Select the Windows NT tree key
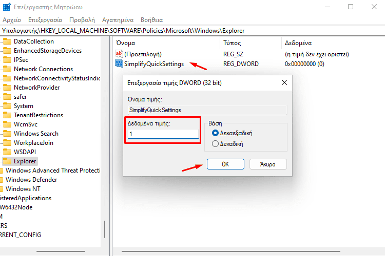The height and width of the screenshot is (256, 385). [x=23, y=189]
